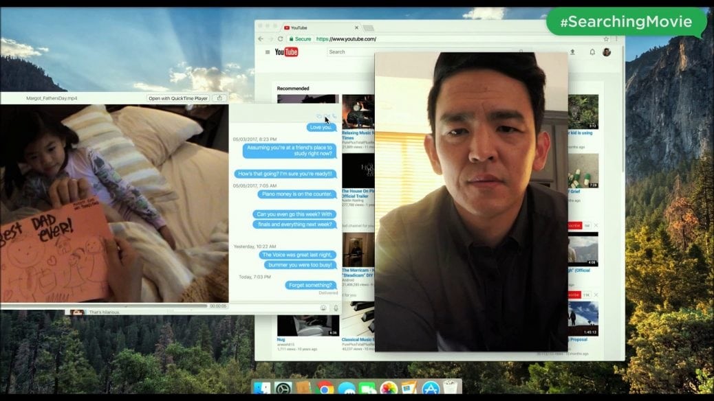
Task: Bookmark this page with the star icon
Action: [x=606, y=39]
